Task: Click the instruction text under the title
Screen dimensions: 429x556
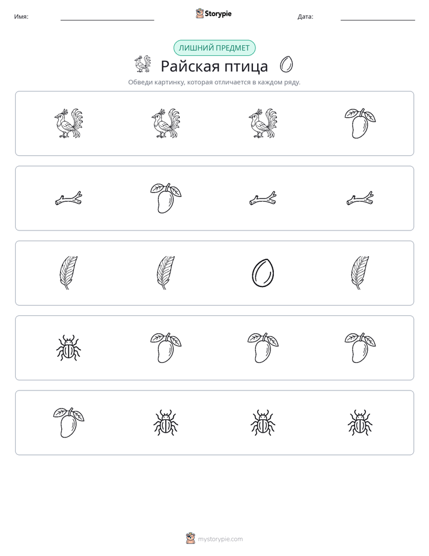Action: [x=214, y=82]
